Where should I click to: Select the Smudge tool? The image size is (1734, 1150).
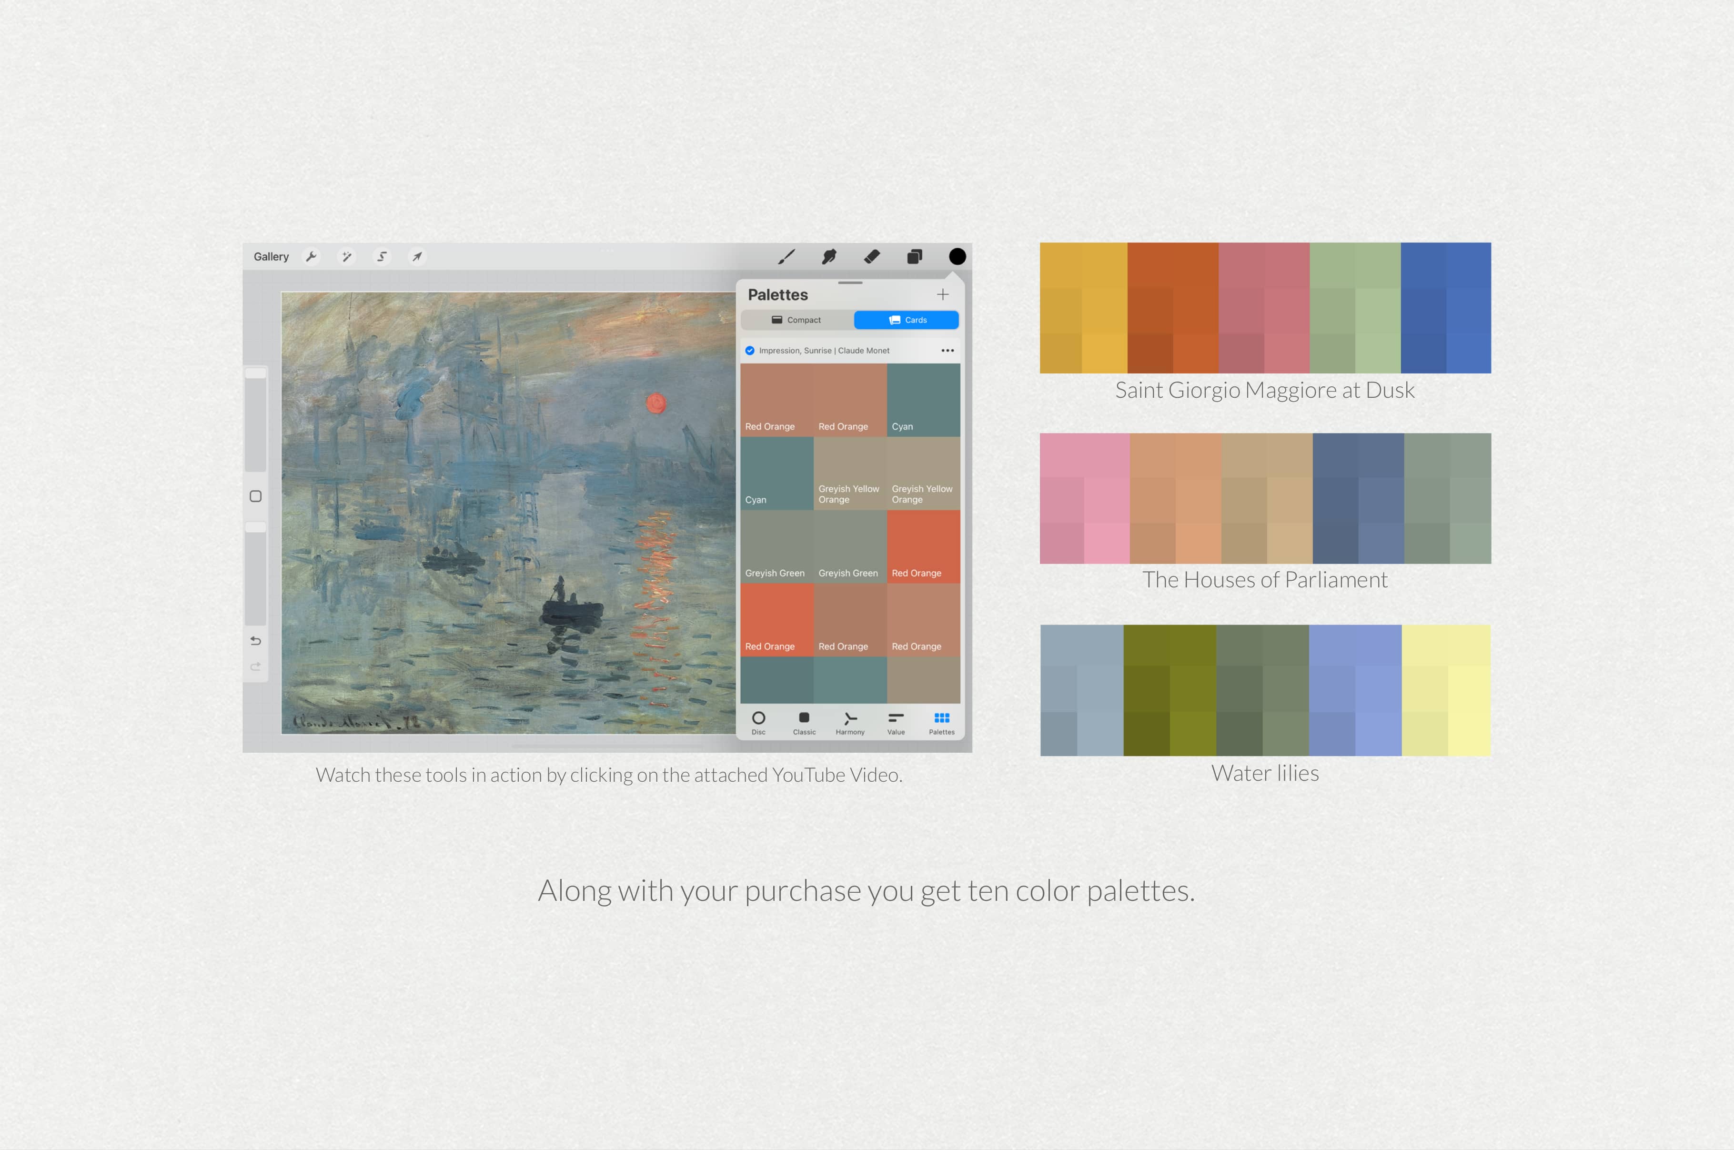tap(829, 257)
